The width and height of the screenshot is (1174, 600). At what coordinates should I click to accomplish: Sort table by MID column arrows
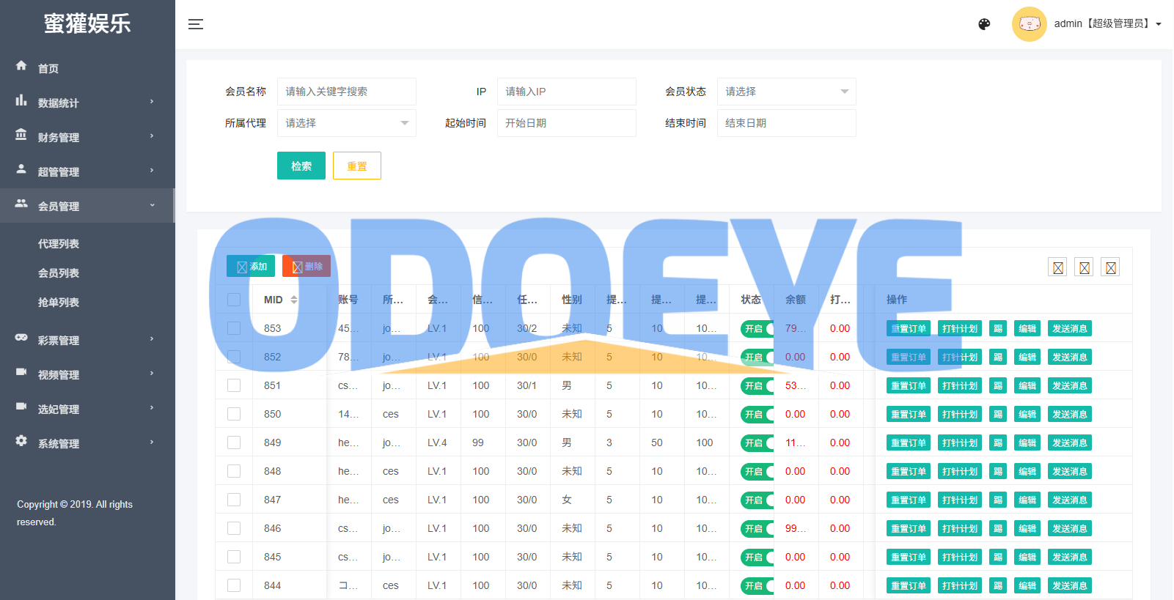(x=294, y=300)
